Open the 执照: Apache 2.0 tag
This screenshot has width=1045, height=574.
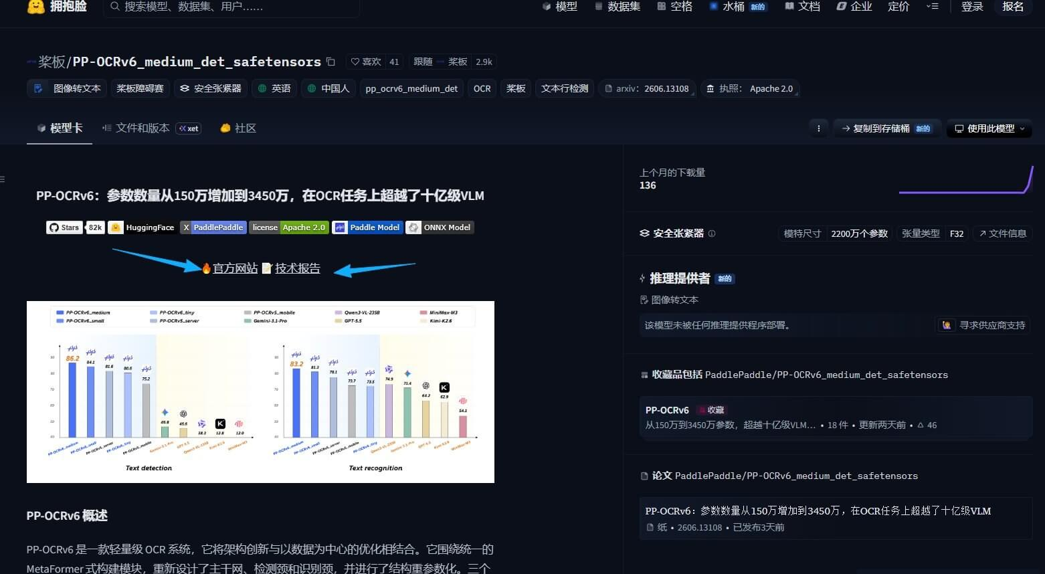(x=750, y=88)
